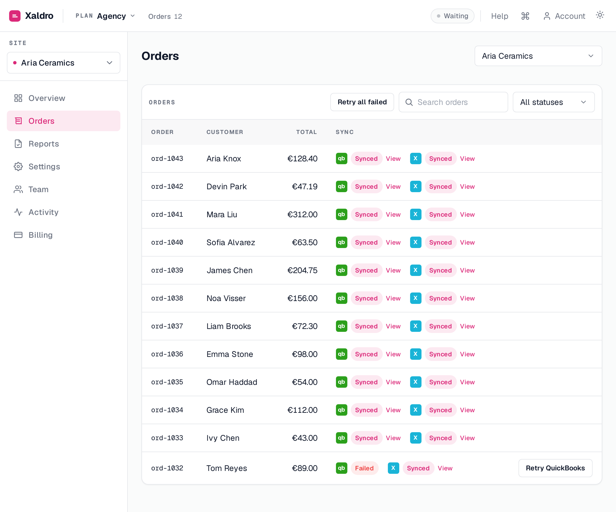Click the Billing card icon
This screenshot has height=512, width=616.
18,235
